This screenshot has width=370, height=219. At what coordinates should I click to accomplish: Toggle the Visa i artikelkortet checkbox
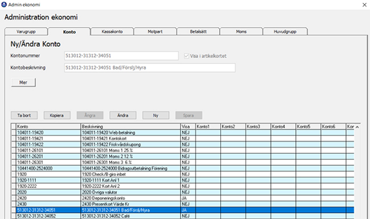(186, 56)
